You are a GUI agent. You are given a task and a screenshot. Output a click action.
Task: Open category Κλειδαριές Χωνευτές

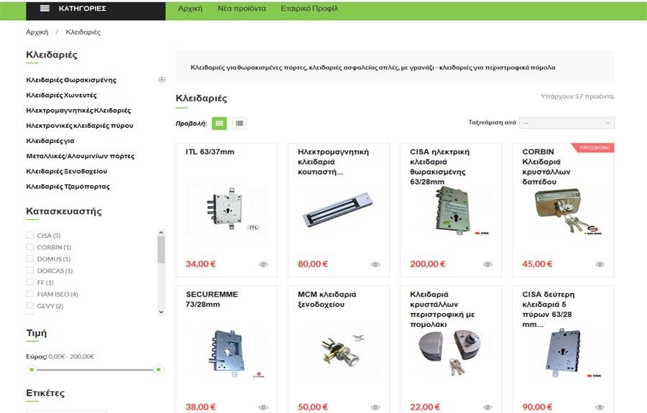tap(62, 96)
